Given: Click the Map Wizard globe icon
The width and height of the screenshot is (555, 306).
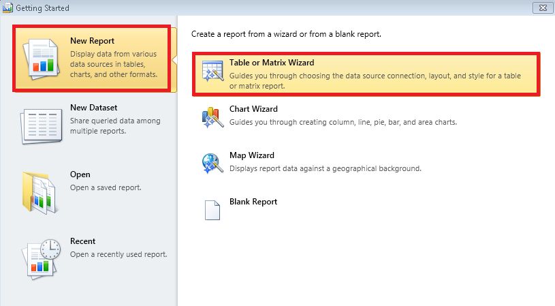Looking at the screenshot, I should coord(211,164).
